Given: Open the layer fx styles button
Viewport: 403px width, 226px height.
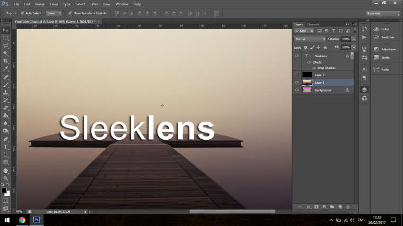Looking at the screenshot, I should point(309,207).
